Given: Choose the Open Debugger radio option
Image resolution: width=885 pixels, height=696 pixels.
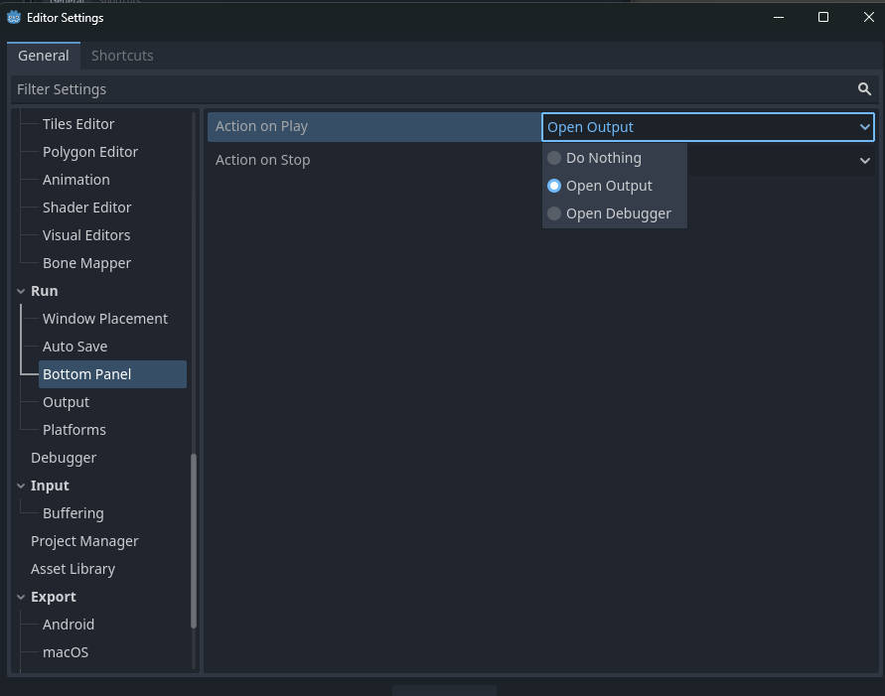Looking at the screenshot, I should [618, 213].
